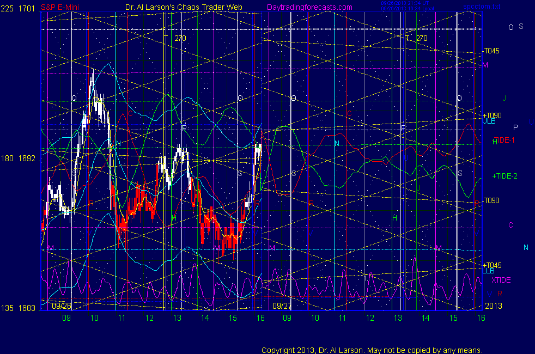Click the 1683 price level at bottom left
This screenshot has width=535, height=354.
coord(27,308)
